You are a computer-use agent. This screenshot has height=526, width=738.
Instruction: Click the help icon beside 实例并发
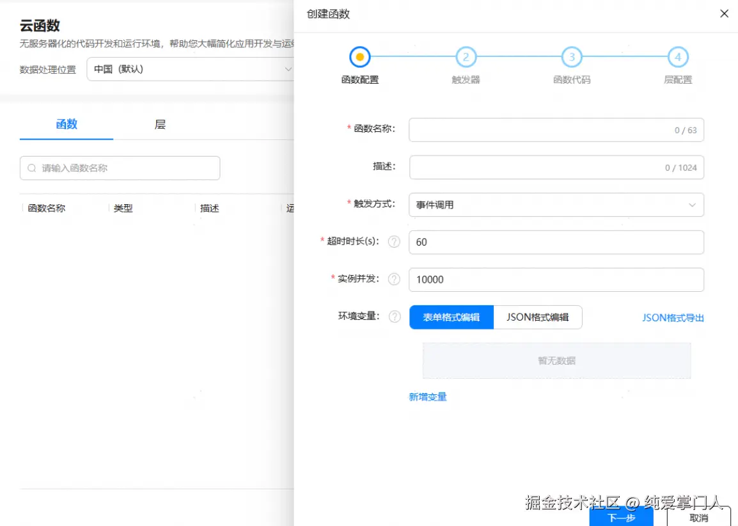[394, 279]
